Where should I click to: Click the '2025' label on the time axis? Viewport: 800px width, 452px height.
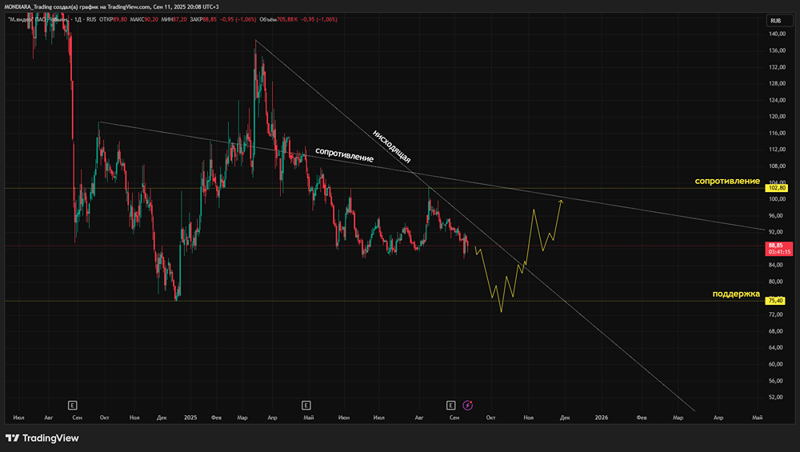pos(190,418)
